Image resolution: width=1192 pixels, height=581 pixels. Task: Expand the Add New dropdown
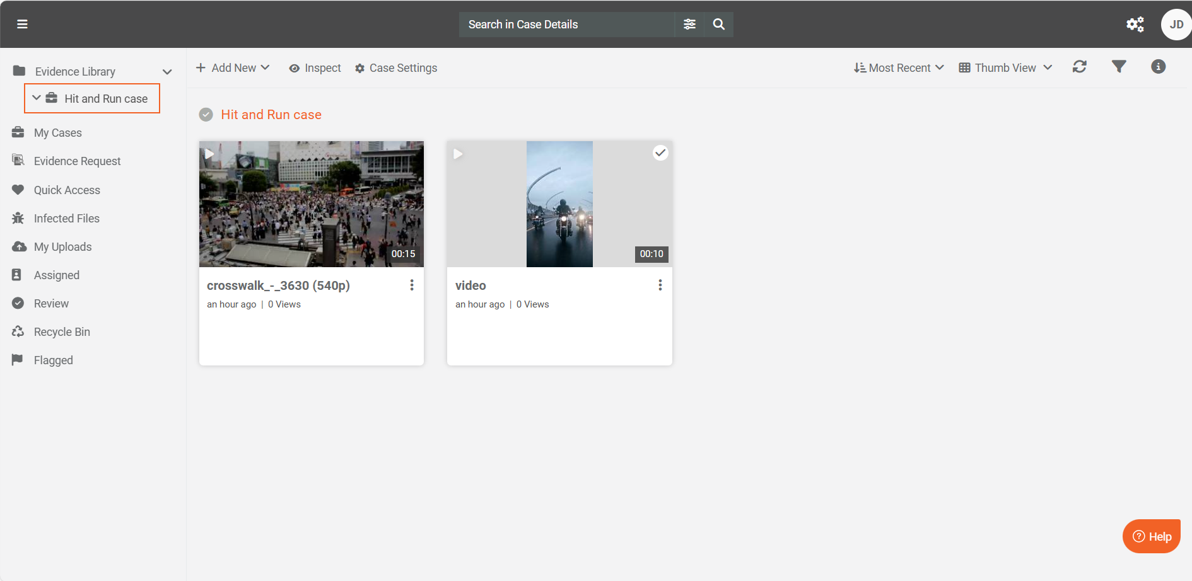coord(233,68)
